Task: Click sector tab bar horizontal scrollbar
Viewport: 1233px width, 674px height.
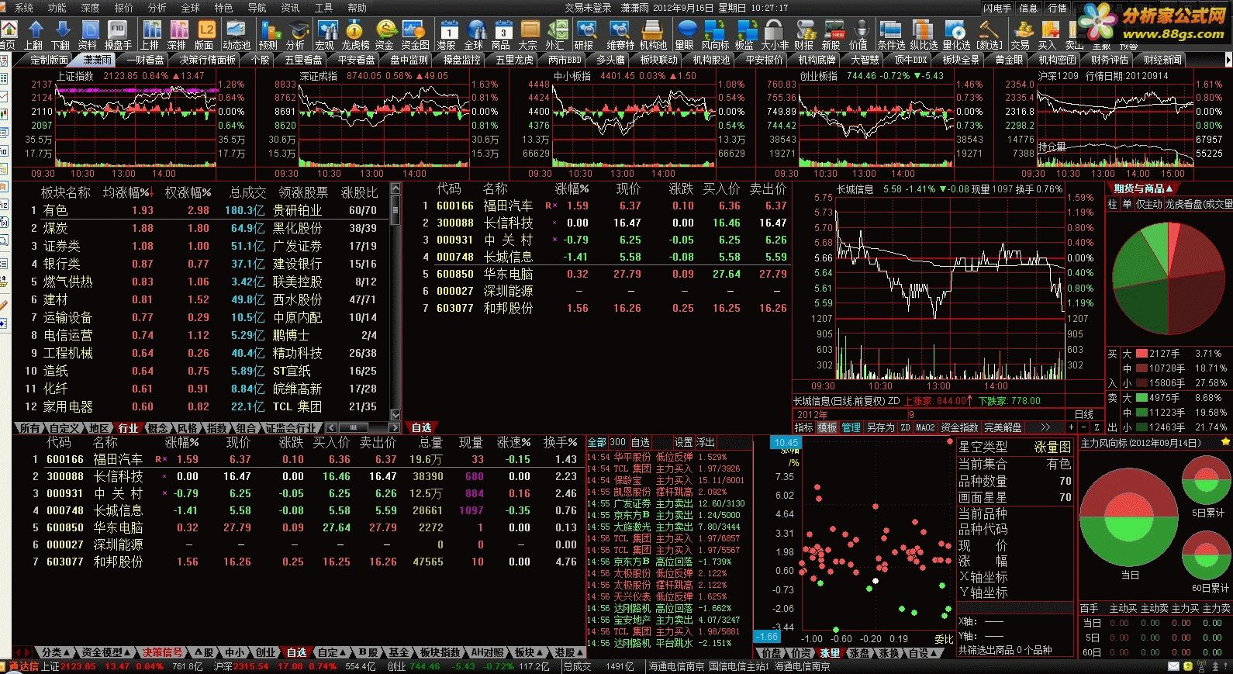Action: (363, 428)
